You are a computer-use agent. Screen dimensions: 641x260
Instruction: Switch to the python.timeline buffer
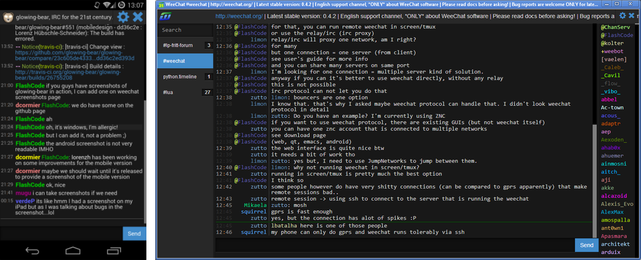185,77
